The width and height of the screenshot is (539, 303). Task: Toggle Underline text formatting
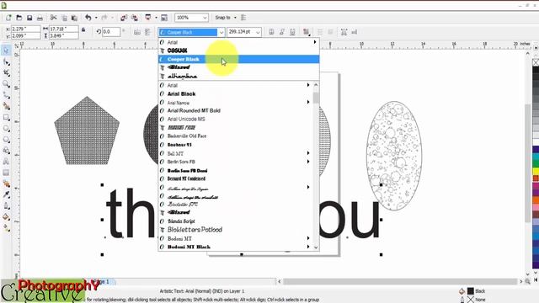pos(292,32)
